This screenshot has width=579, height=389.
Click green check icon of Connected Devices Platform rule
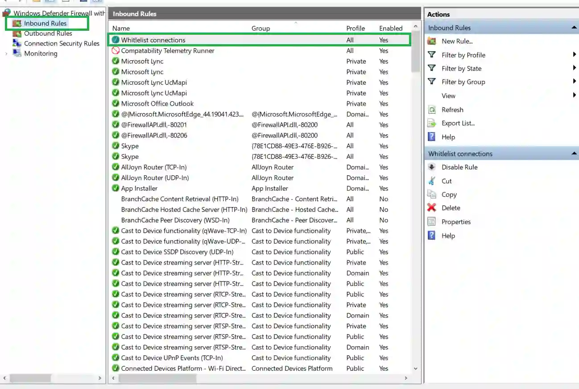point(116,368)
